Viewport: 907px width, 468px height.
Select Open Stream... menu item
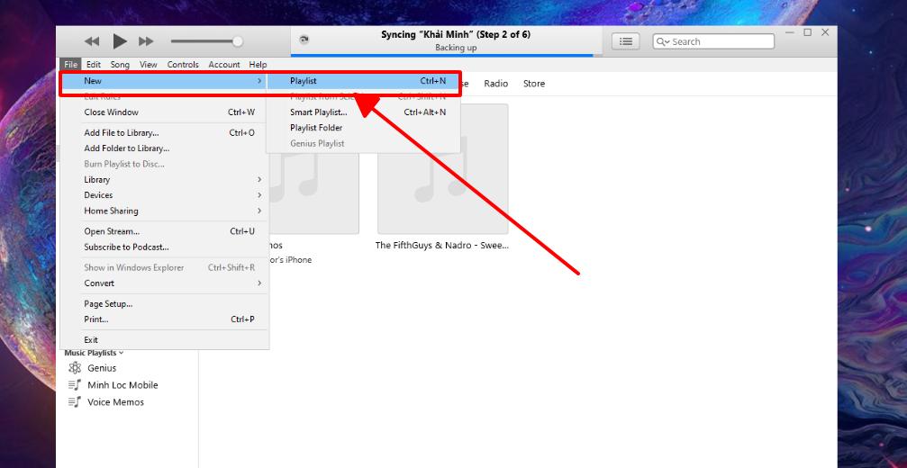click(x=164, y=231)
